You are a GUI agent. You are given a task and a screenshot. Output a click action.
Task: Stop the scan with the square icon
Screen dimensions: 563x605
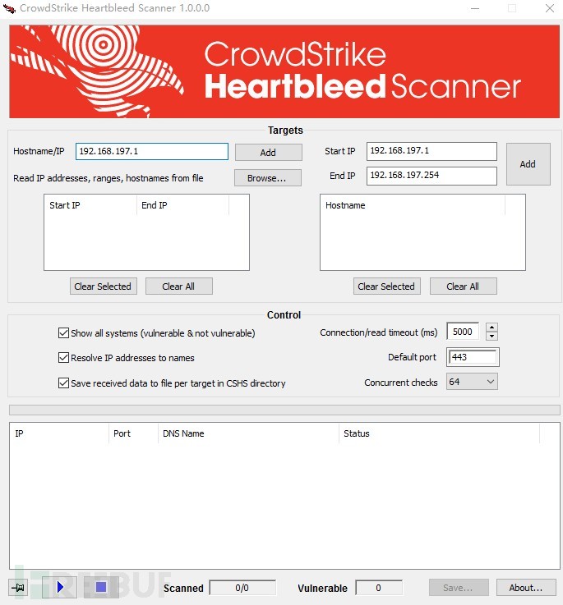pyautogui.click(x=101, y=587)
